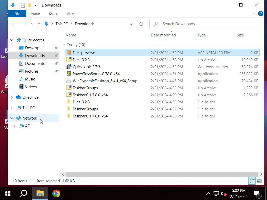Click the network connection tray icon
Image resolution: width=267 pixels, height=200 pixels.
pyautogui.click(x=216, y=193)
